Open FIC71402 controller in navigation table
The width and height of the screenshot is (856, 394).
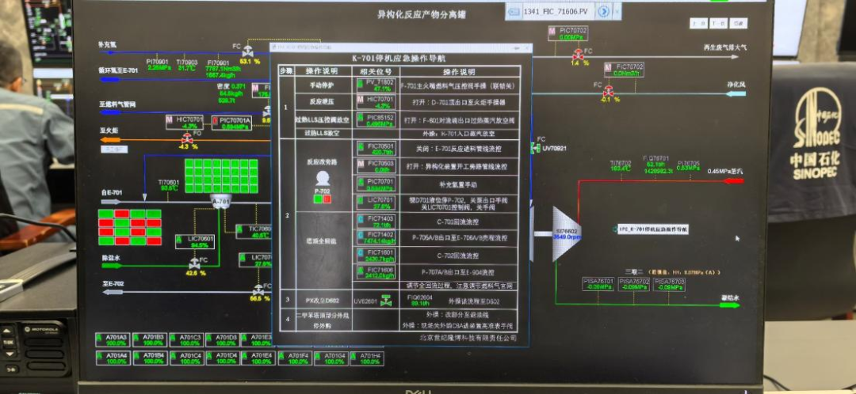[376, 237]
